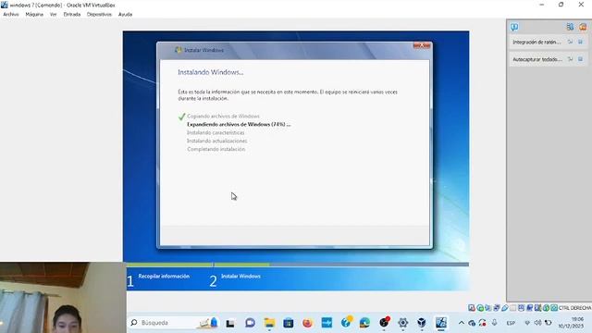
Task: Click the green optical disk indicator in VM status bar
Action: (x=480, y=308)
